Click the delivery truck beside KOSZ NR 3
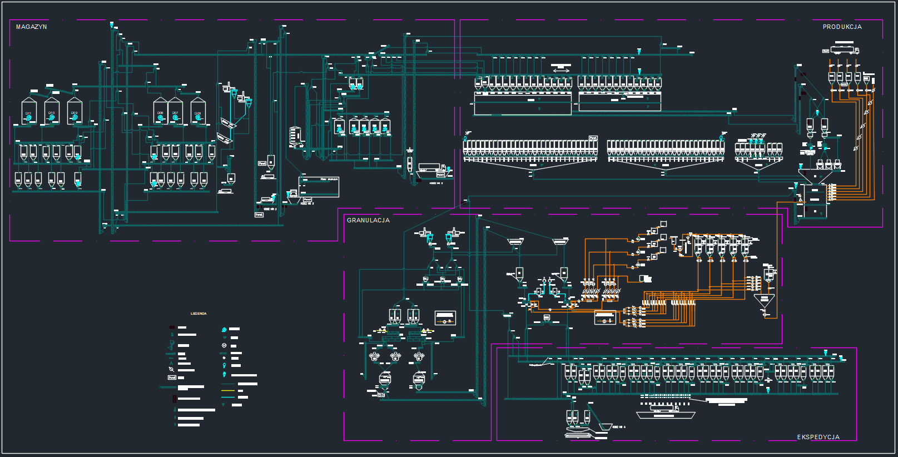Screen dimensions: 898x457 pyautogui.click(x=432, y=168)
